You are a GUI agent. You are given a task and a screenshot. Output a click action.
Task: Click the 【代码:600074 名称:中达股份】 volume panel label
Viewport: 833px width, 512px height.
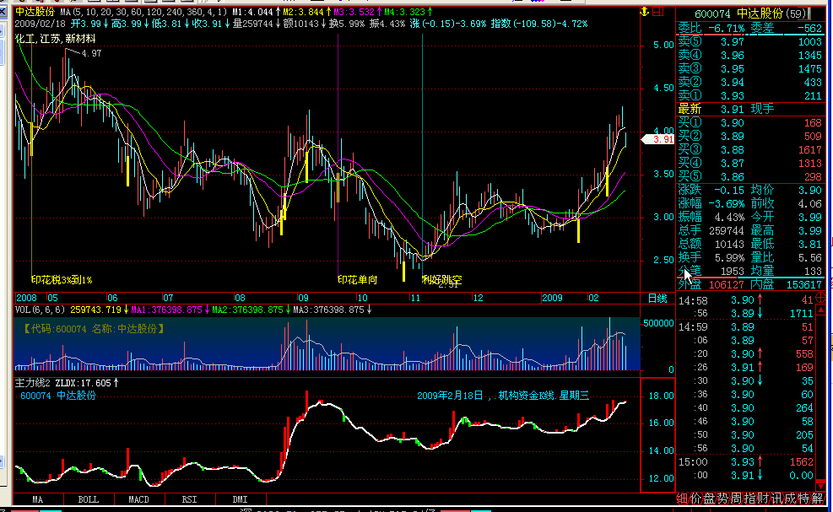pos(94,329)
